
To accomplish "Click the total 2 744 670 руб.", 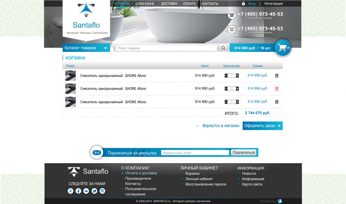I will (258, 113).
